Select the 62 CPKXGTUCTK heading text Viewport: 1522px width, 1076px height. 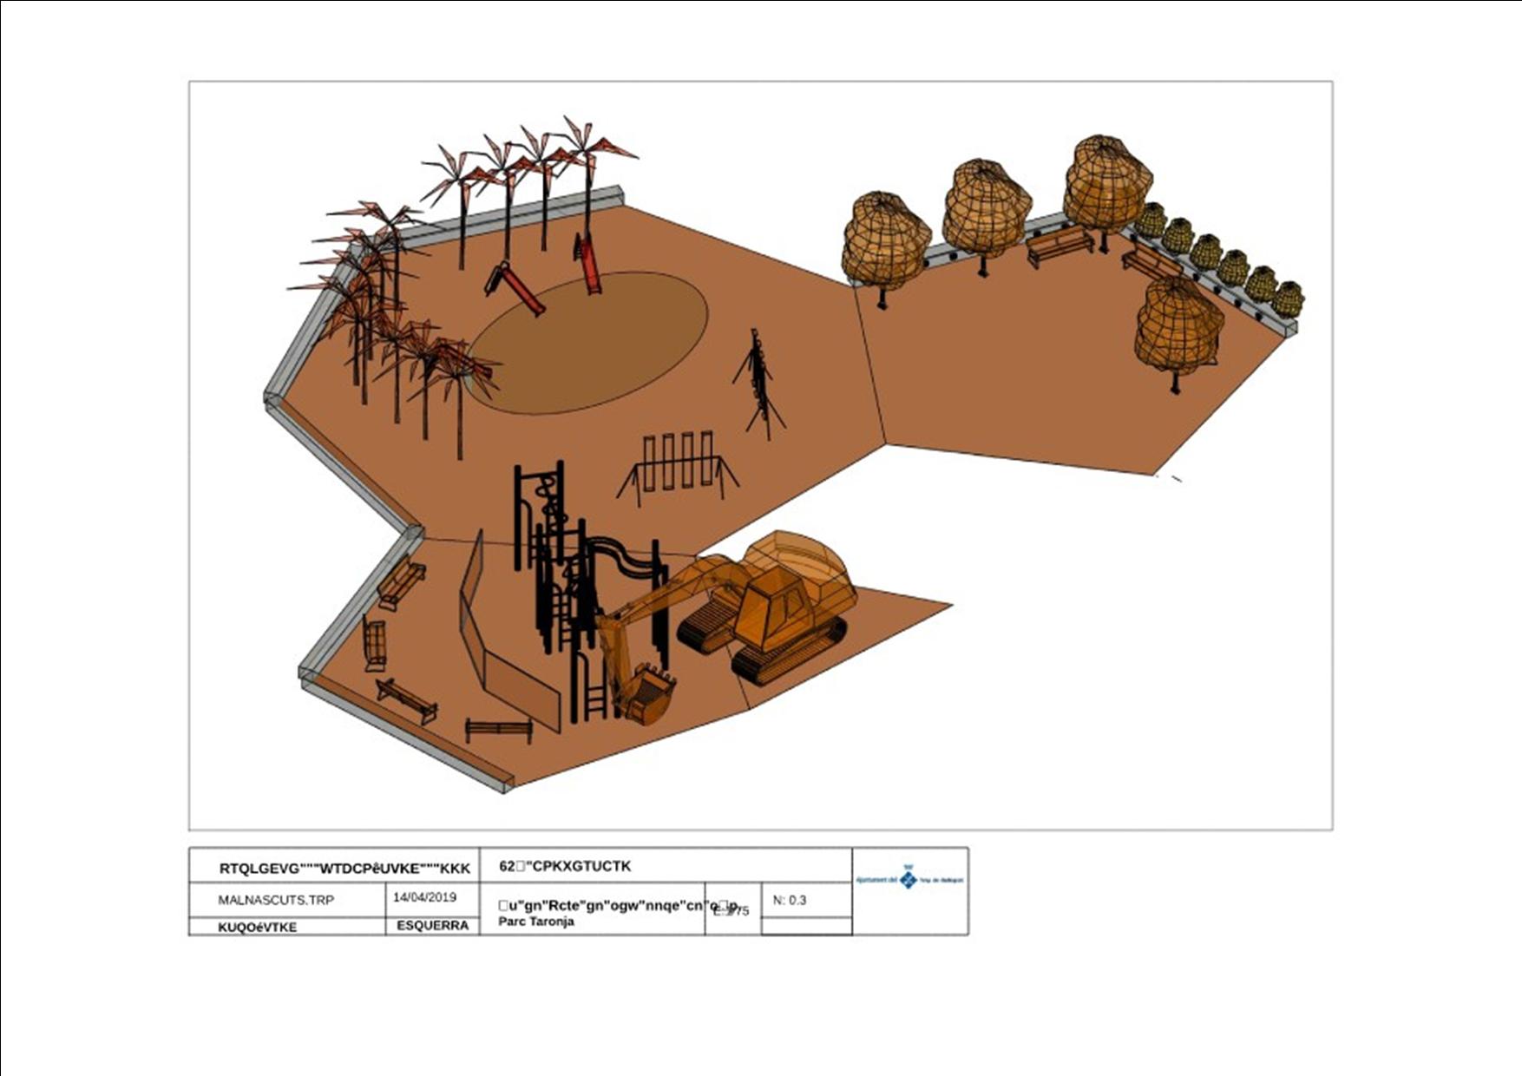[565, 866]
